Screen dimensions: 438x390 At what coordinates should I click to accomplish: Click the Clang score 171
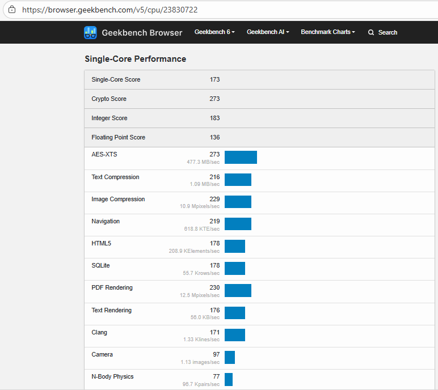coord(215,332)
